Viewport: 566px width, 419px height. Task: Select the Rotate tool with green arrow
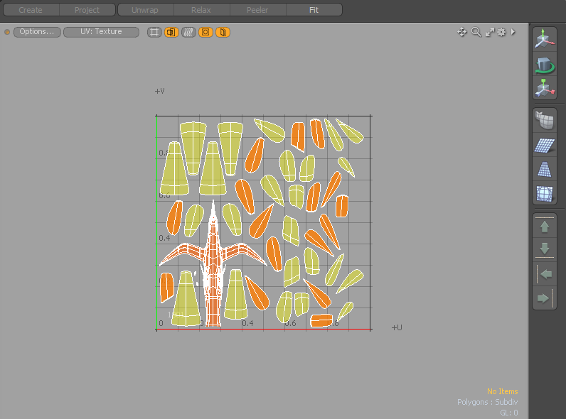pyautogui.click(x=545, y=65)
